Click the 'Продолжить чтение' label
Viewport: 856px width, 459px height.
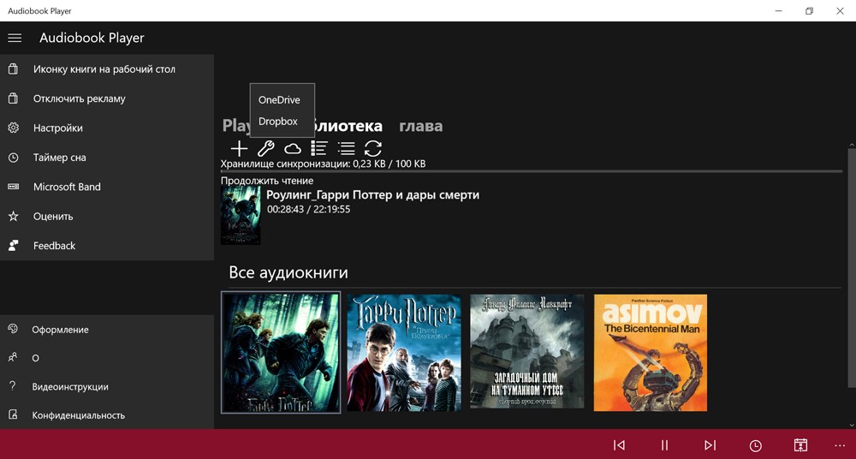click(x=267, y=181)
